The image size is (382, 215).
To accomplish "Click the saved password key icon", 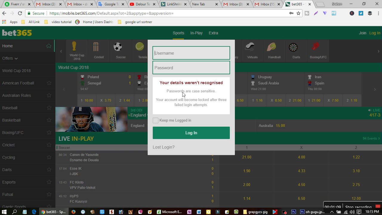I will click(291, 13).
